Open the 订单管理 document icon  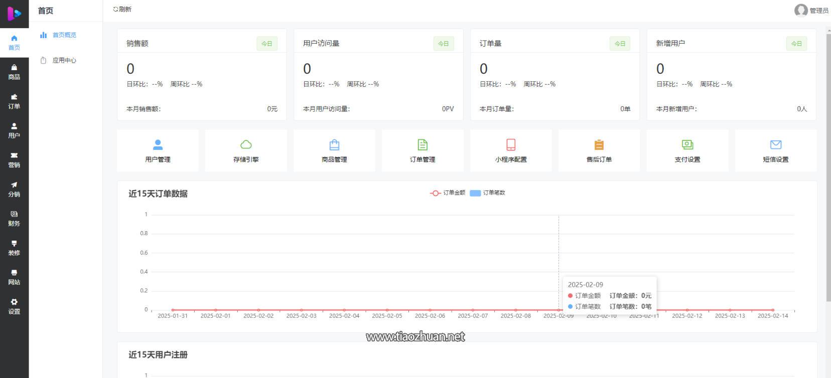(x=423, y=145)
